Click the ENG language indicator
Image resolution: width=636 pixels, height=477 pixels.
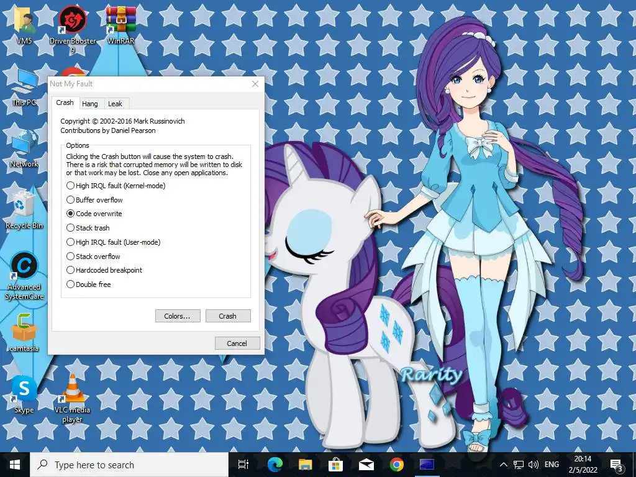(552, 465)
